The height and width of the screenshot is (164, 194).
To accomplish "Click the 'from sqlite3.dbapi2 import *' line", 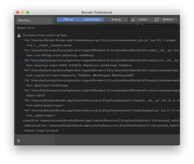I will [x=45, y=106].
